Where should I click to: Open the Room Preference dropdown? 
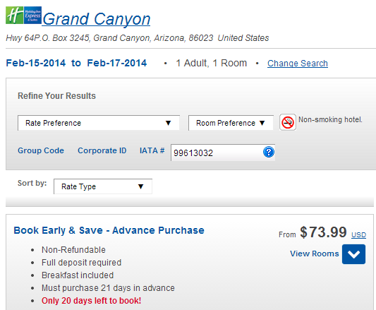[x=231, y=123]
